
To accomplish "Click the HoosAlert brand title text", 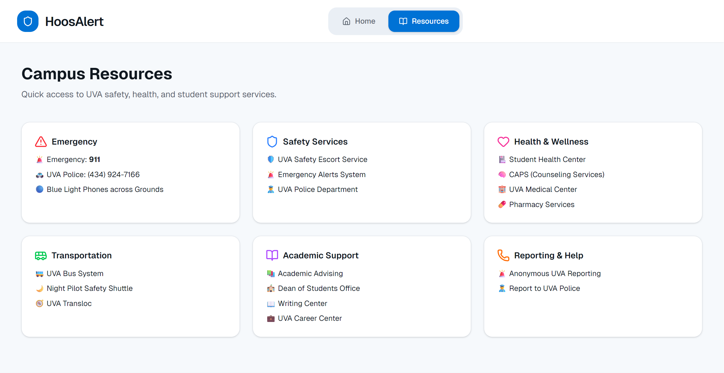I will (74, 22).
